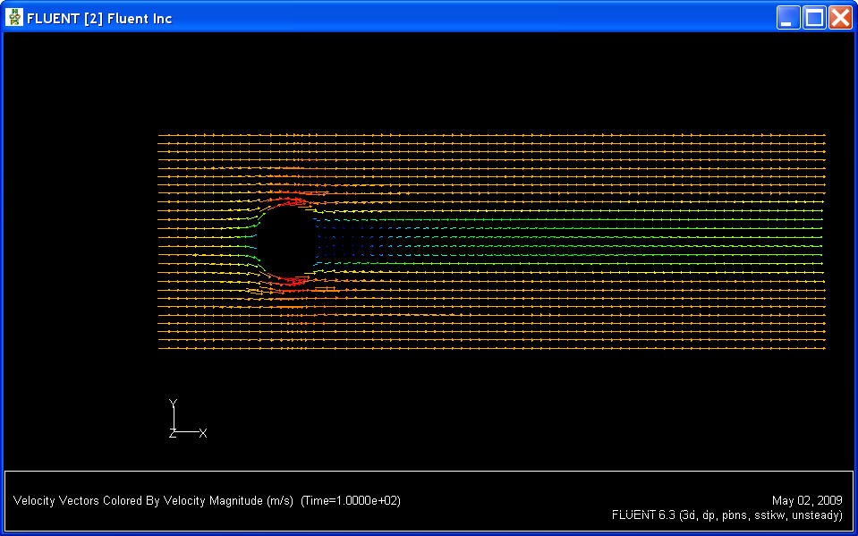Click the 'May 02, 2009' date text
Screen dimensions: 858x536
[x=807, y=500]
